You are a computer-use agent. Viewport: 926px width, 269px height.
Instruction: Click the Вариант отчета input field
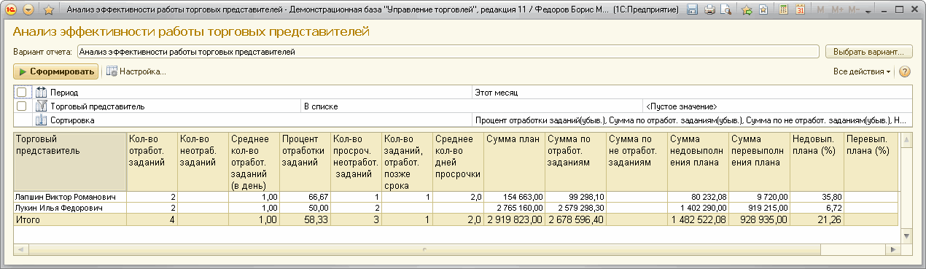[448, 52]
